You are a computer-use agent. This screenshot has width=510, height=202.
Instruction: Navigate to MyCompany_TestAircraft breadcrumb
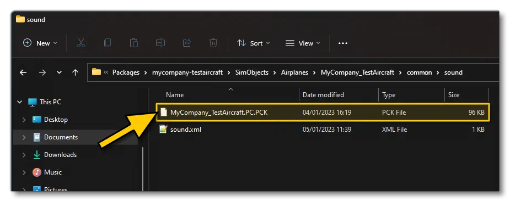357,72
